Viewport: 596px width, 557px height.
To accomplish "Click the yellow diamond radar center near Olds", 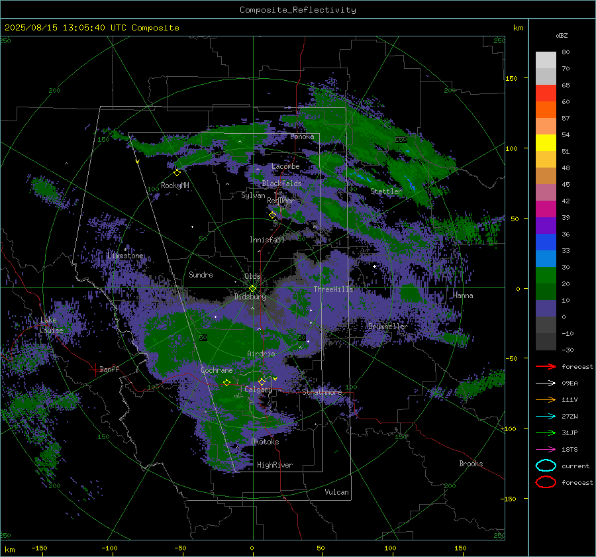I will coord(252,288).
